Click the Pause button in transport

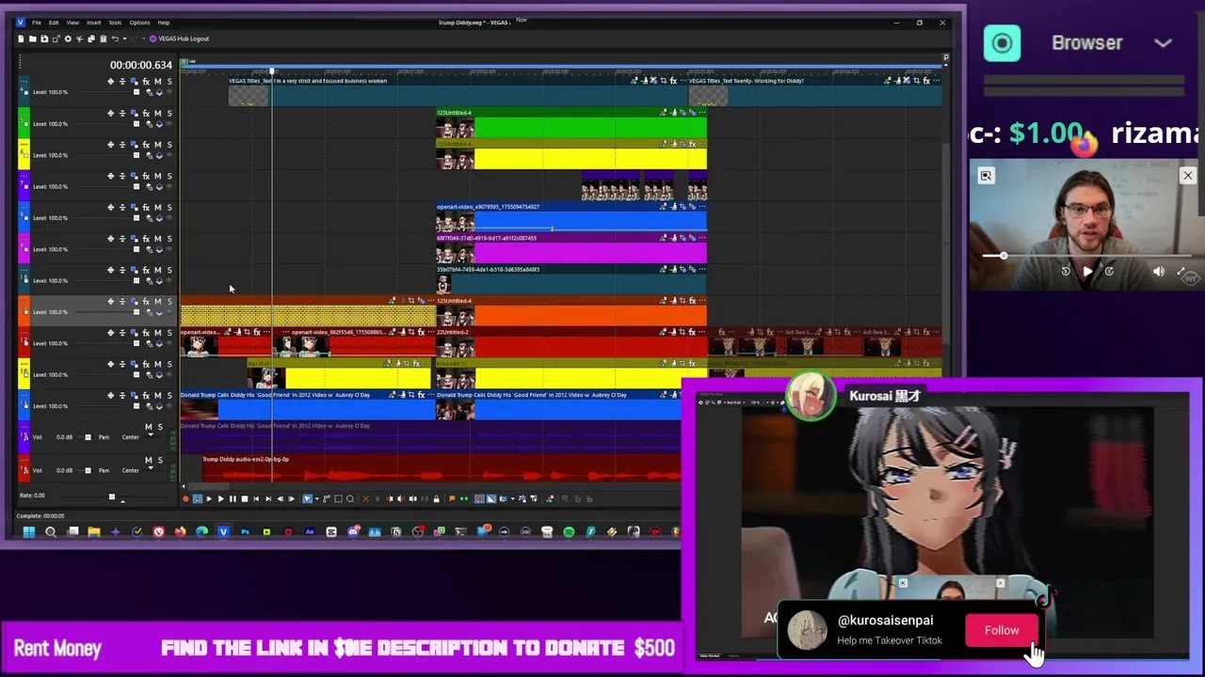point(233,498)
